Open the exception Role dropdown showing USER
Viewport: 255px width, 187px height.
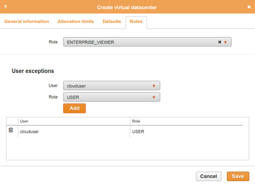pos(112,97)
